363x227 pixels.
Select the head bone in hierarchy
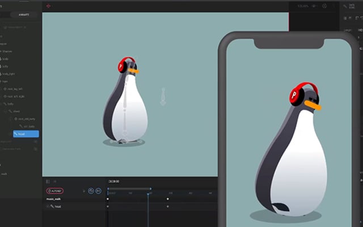click(x=26, y=134)
